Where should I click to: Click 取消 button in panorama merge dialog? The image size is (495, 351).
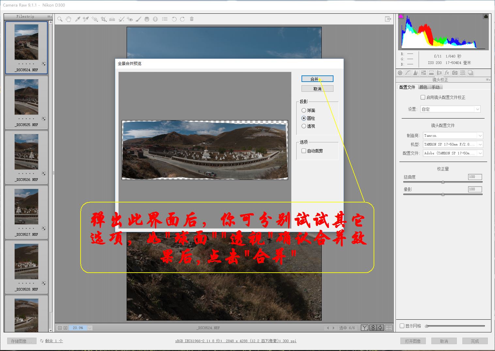tap(317, 89)
